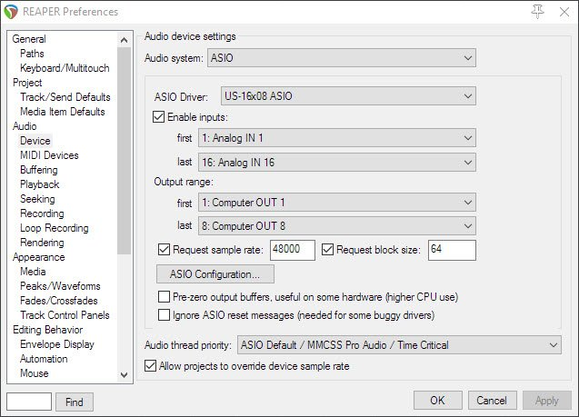Open Seeking preferences page
Viewport: 579px width, 417px height.
37,199
